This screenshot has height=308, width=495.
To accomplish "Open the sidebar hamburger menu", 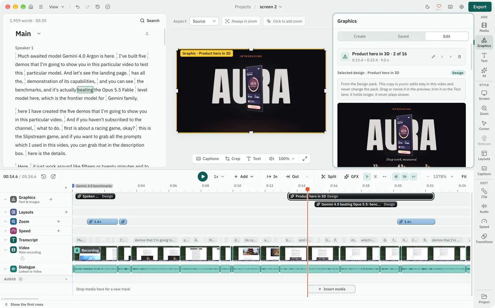I will point(41,7).
